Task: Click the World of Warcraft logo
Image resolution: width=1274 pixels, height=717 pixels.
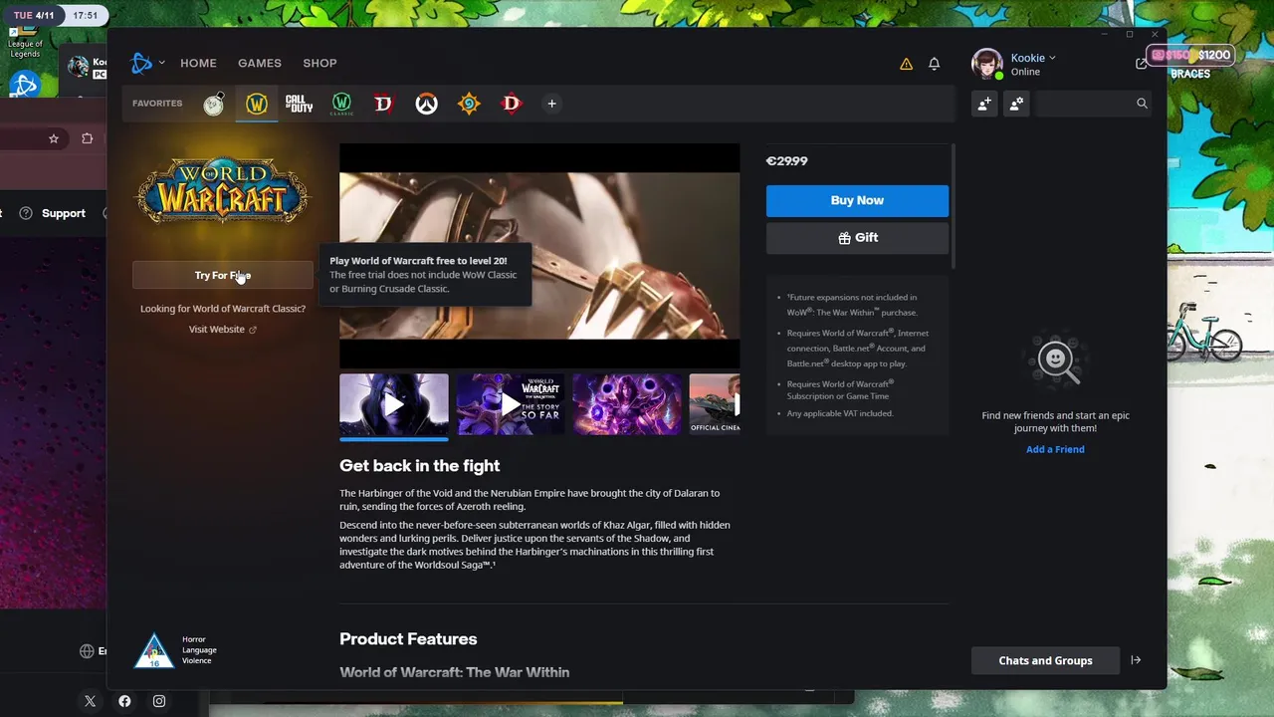Action: [223, 190]
